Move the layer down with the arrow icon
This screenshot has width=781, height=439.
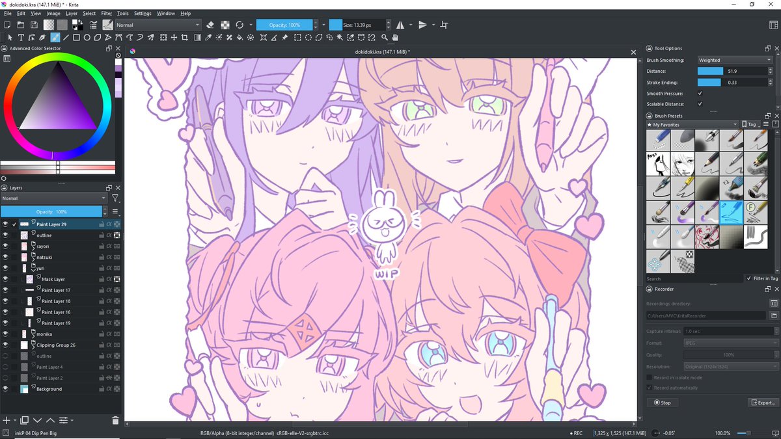pos(37,420)
